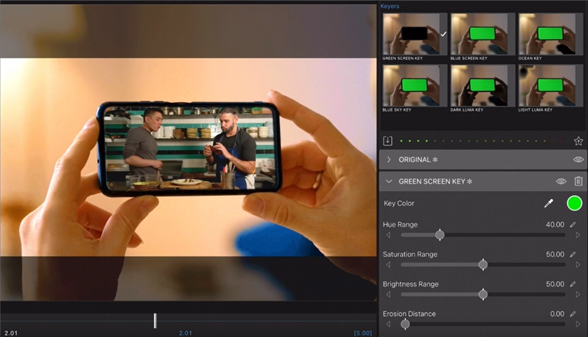Screen dimensions: 588x337
Task: Edit Hue Range value with pencil icon
Action: [573, 225]
